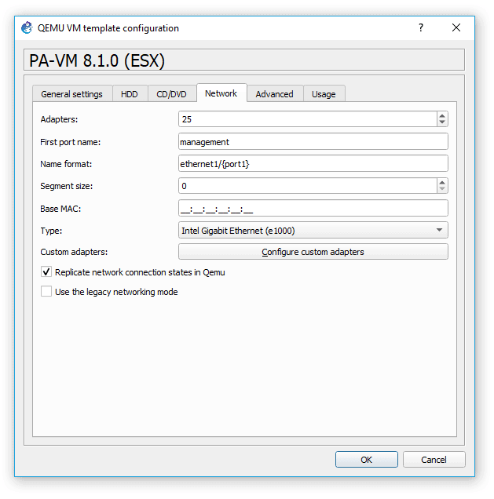Increase Segment size with up arrow

point(442,182)
